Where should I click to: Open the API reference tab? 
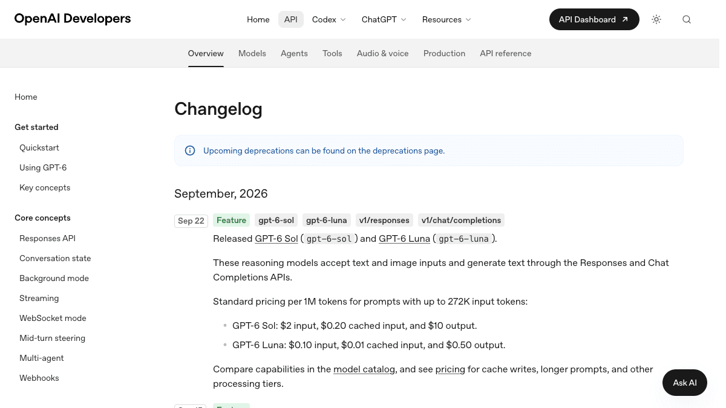pos(506,53)
